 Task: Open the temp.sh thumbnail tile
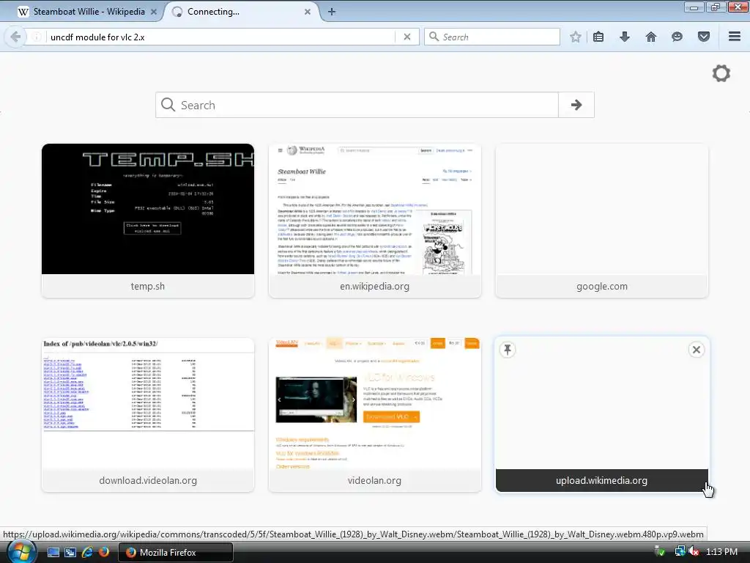click(x=148, y=221)
